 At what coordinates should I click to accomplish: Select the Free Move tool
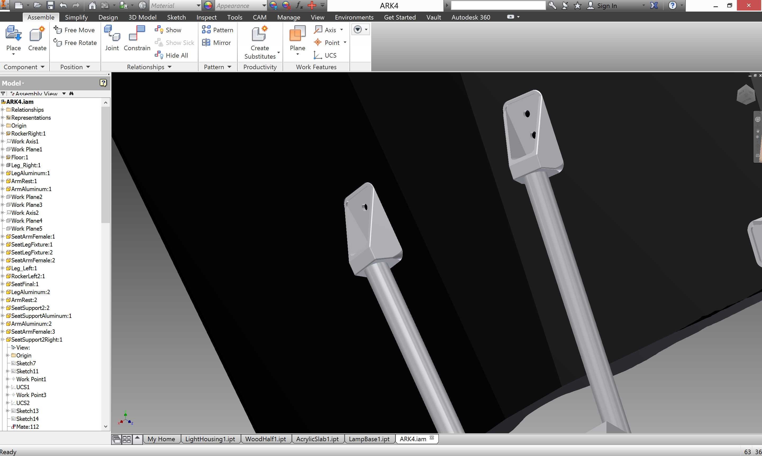point(74,30)
